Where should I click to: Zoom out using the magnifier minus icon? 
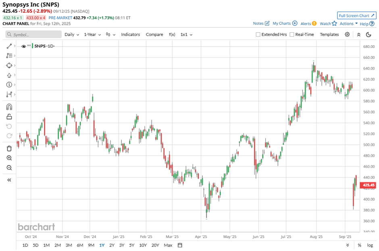pyautogui.click(x=9, y=168)
